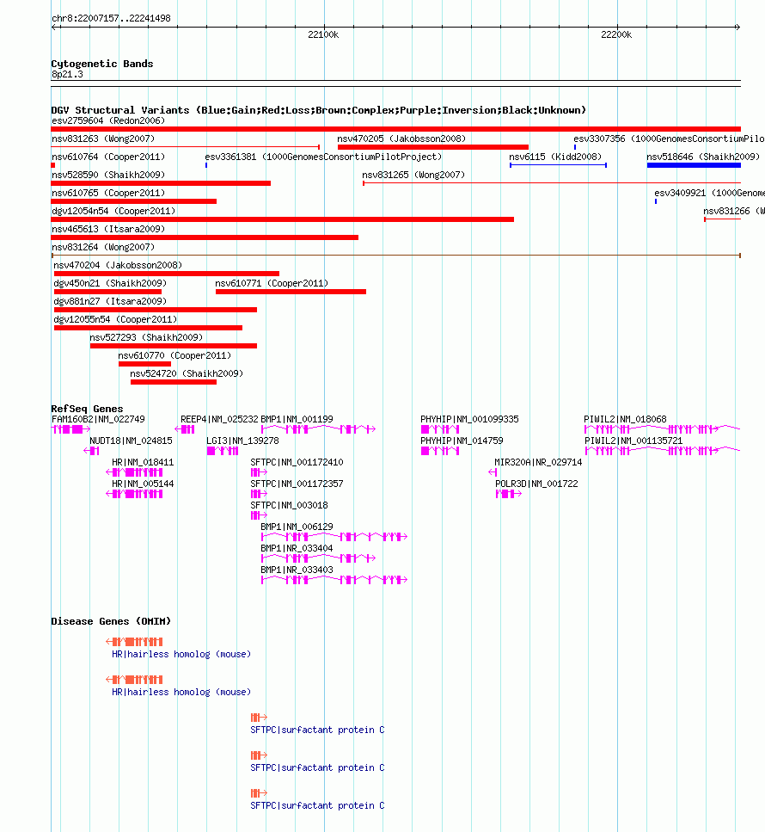Image resolution: width=765 pixels, height=832 pixels.
Task: Click the NUDT18|NM_024815 gene glyph
Action: click(92, 451)
